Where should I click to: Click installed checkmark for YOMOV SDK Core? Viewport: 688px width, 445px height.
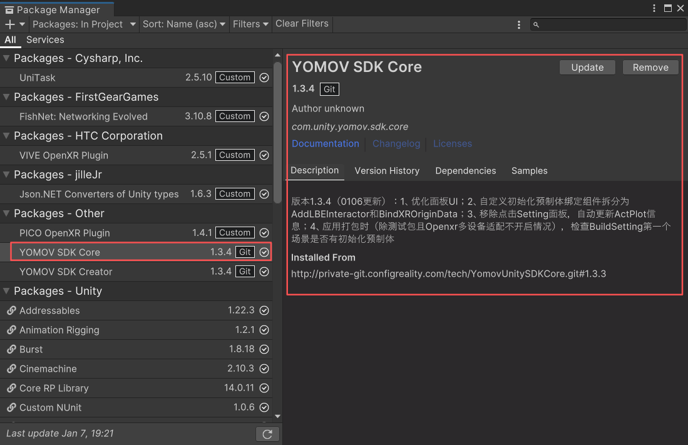[x=264, y=252]
